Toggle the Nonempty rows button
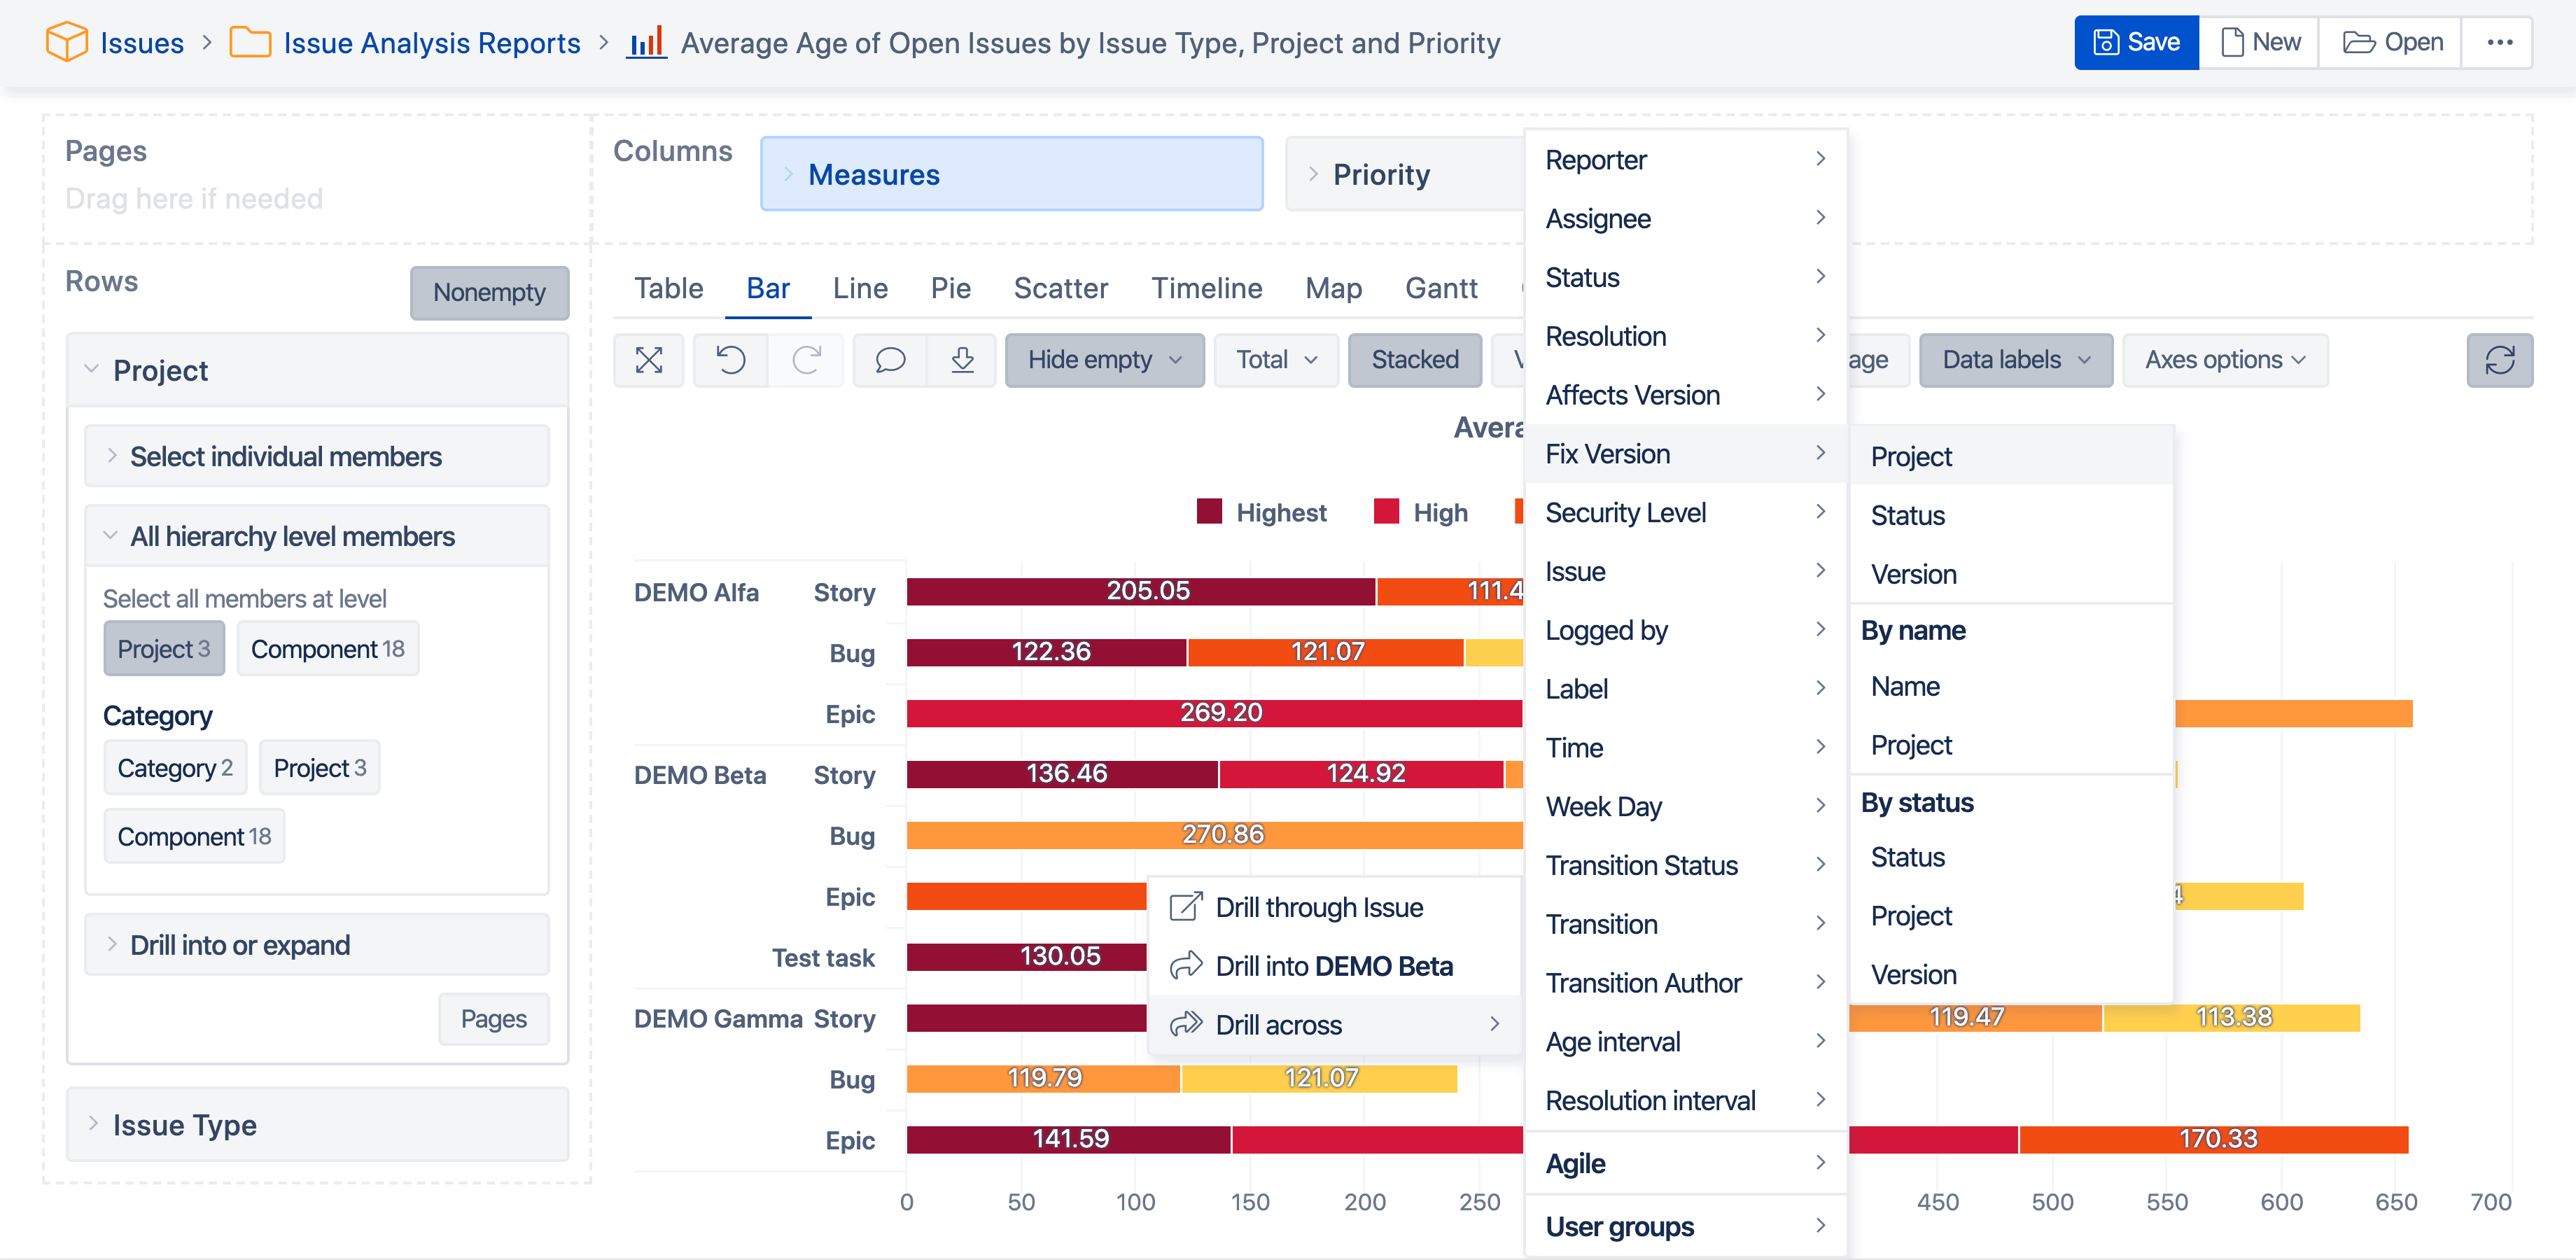The height and width of the screenshot is (1260, 2576). [x=489, y=293]
